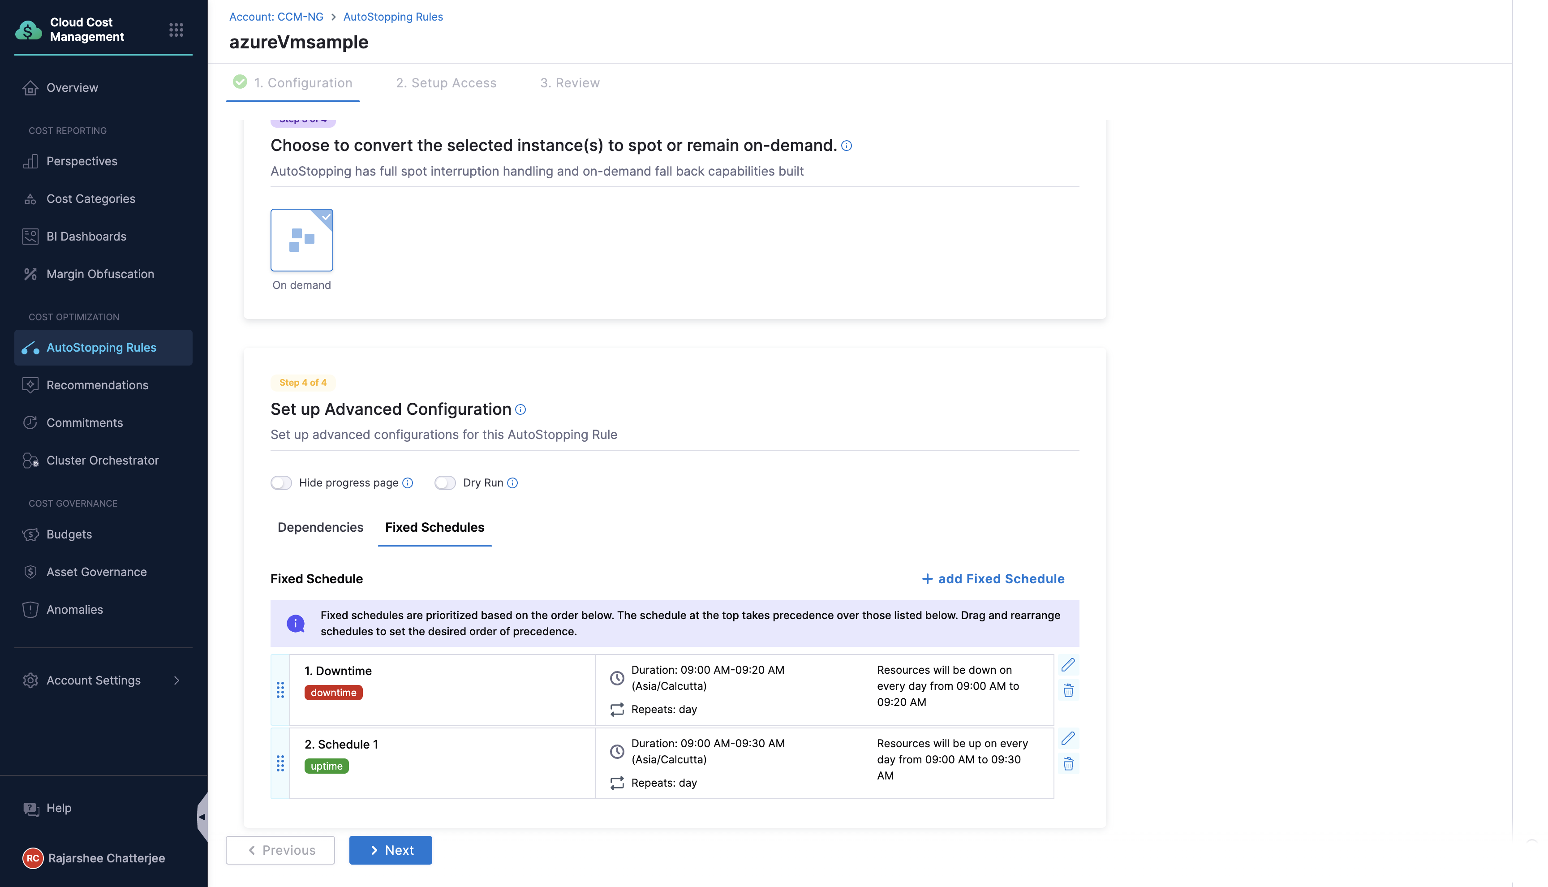Edit Schedule 1 using pencil icon

click(x=1067, y=738)
